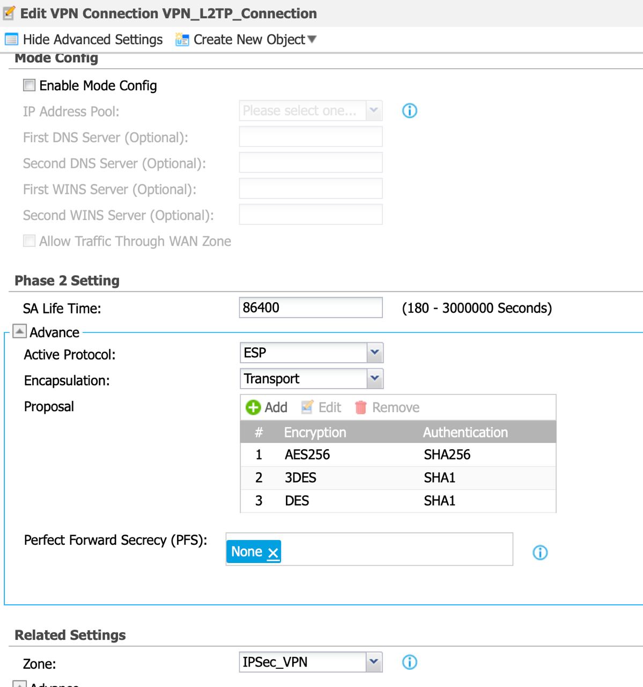Click the Remove proposal trash icon
The width and height of the screenshot is (643, 687).
[361, 408]
